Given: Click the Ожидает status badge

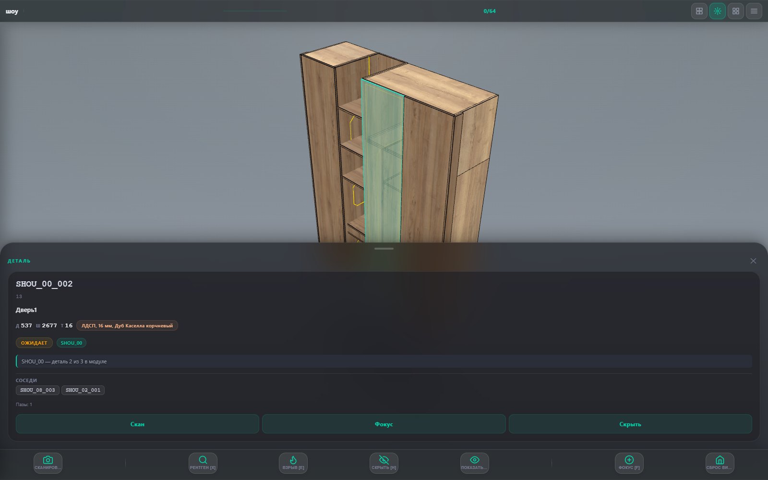Looking at the screenshot, I should [34, 343].
